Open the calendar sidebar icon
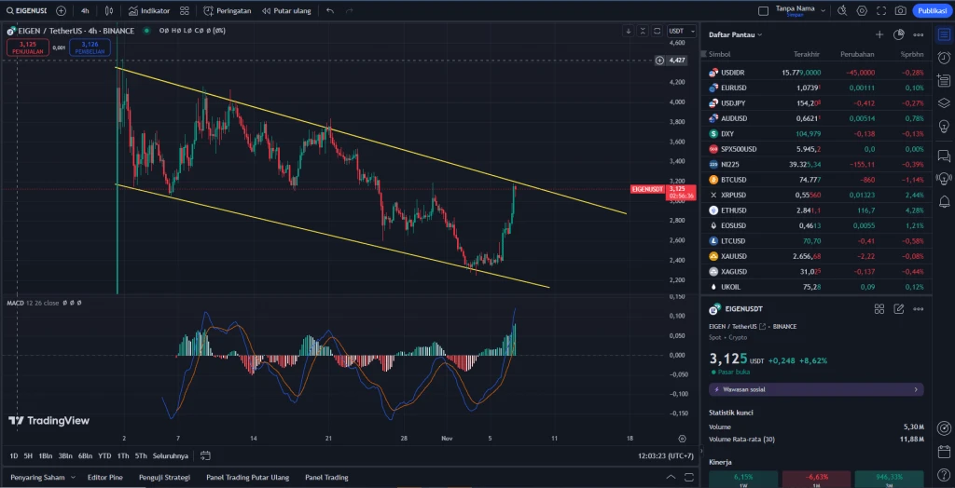The height and width of the screenshot is (488, 955). [944, 452]
